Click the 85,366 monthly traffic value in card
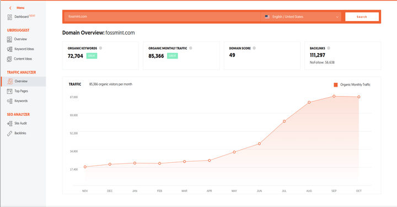The width and height of the screenshot is (397, 207). coord(156,56)
